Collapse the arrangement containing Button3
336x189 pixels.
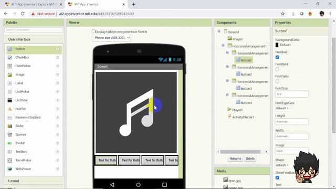point(227,81)
